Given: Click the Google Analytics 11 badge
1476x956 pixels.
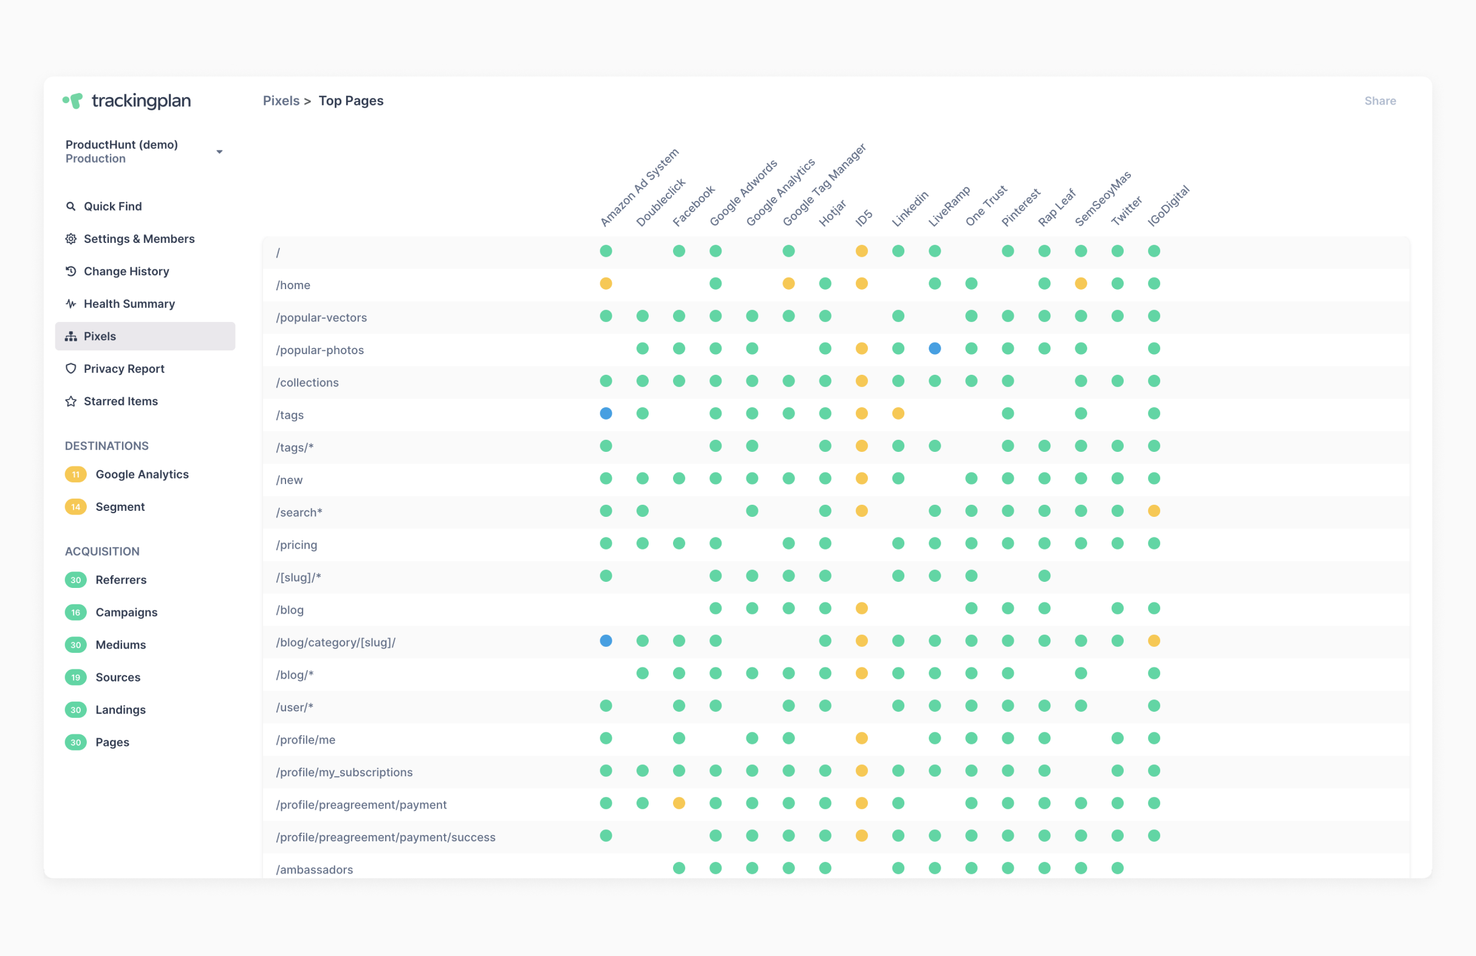Looking at the screenshot, I should click(x=76, y=474).
